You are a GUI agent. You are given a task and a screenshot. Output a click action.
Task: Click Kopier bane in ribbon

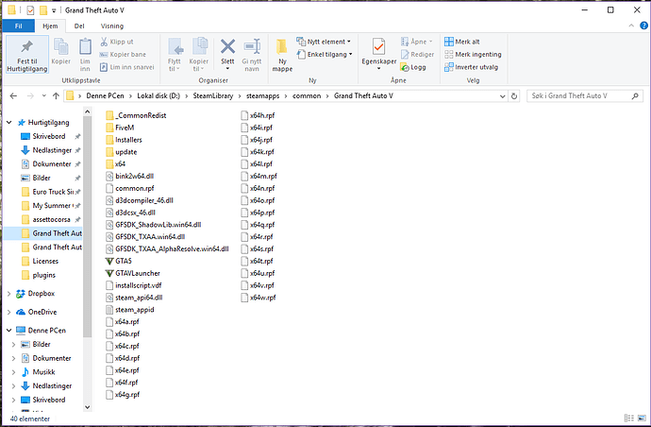pos(123,55)
